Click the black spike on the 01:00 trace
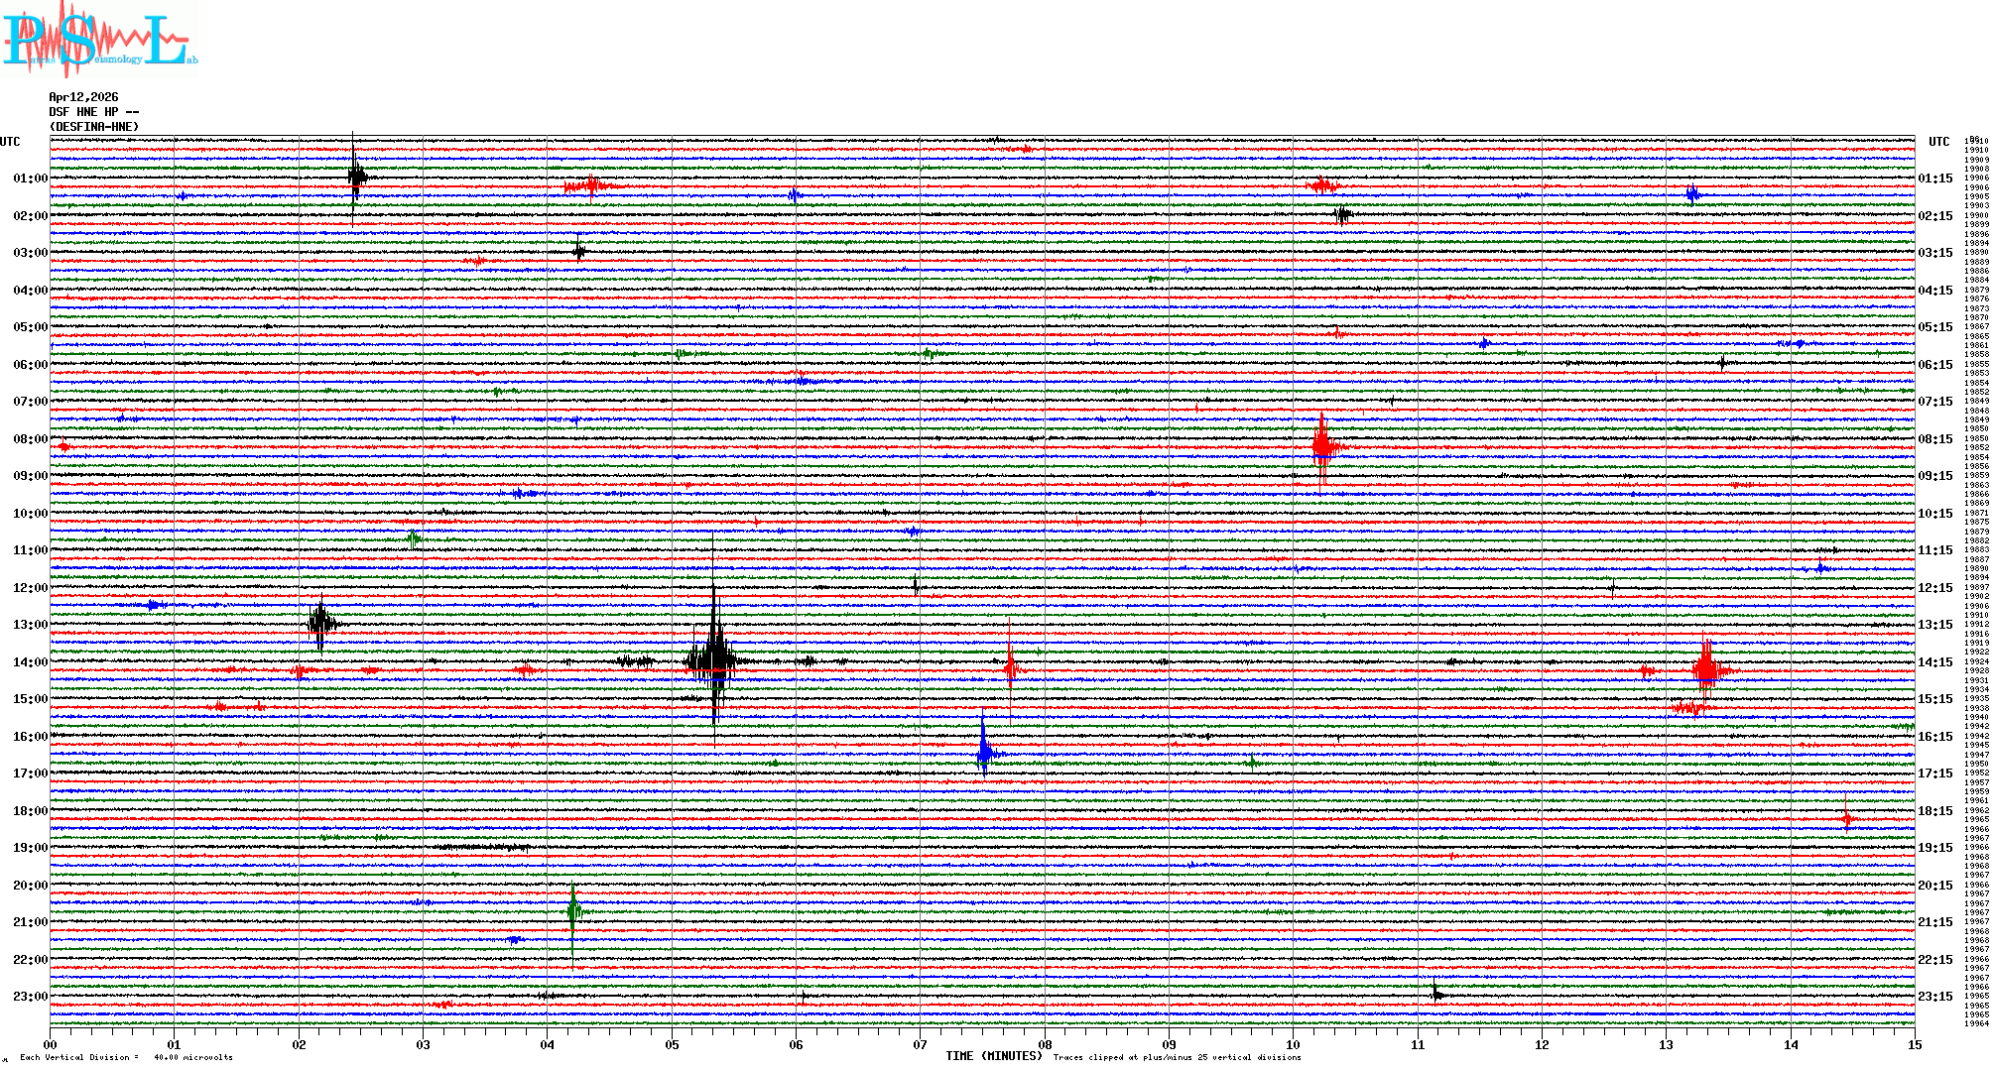Viewport: 1994px width, 1071px height. (355, 177)
